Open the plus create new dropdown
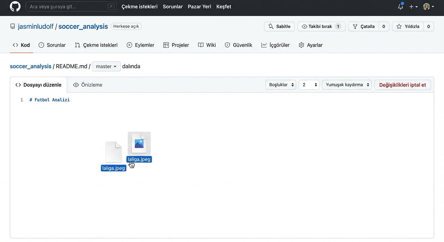Screen dimensions: 444x242 (x=412, y=6)
